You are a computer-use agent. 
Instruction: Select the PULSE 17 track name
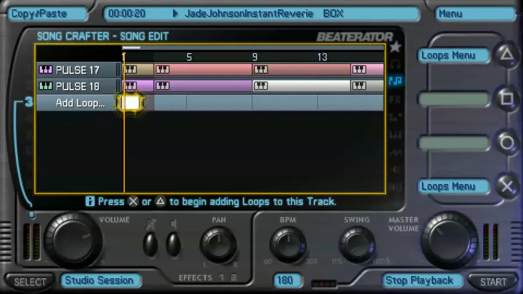[77, 70]
